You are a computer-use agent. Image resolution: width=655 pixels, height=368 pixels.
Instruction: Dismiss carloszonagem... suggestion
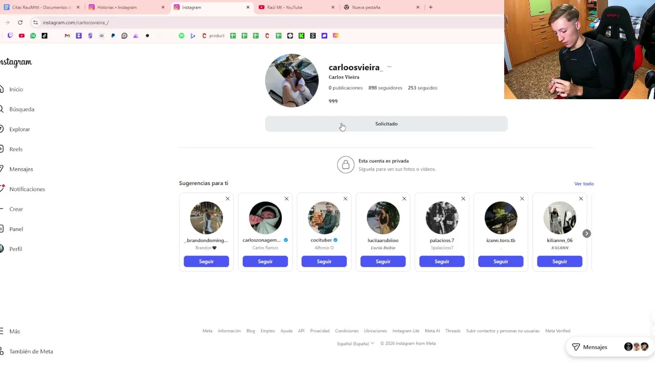click(287, 199)
